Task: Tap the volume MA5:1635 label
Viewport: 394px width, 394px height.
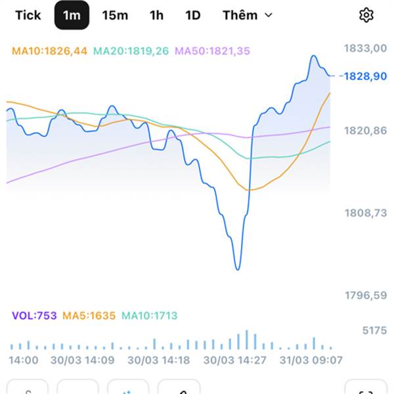Action: (x=89, y=316)
